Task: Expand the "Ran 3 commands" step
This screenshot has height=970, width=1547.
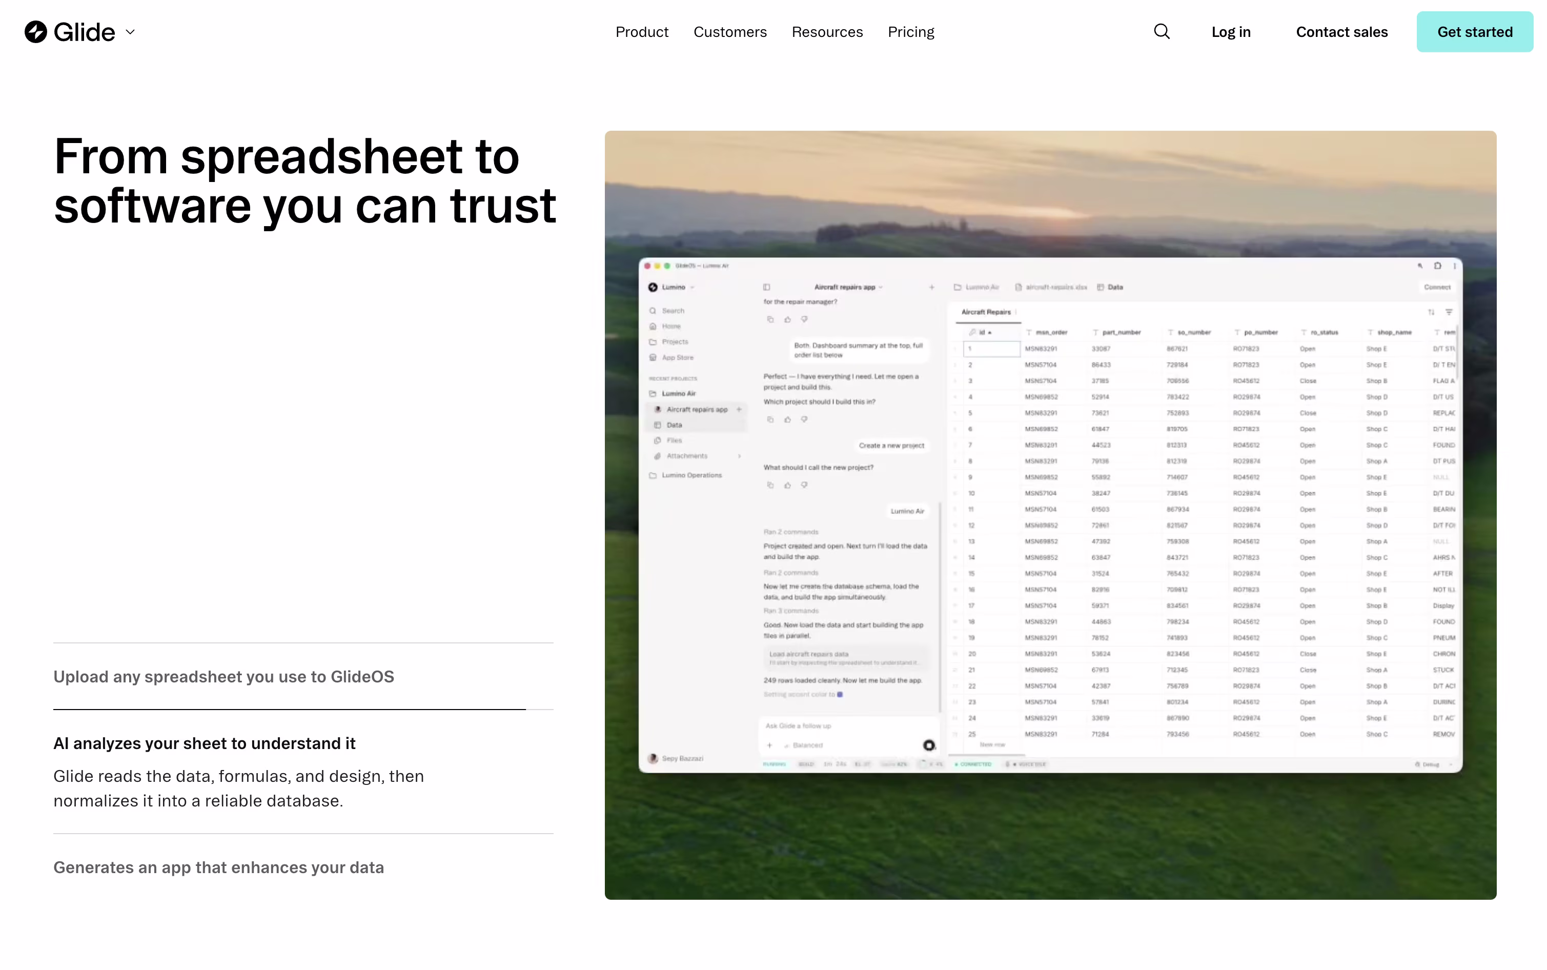Action: point(791,611)
